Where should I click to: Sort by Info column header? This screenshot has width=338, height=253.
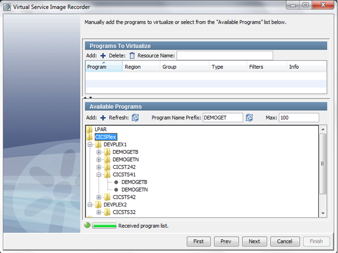(307, 66)
